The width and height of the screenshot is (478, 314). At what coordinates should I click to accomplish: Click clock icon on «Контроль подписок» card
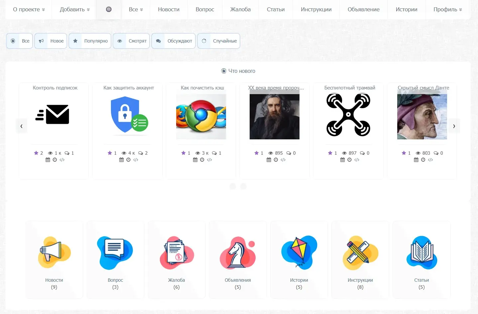[x=55, y=160]
